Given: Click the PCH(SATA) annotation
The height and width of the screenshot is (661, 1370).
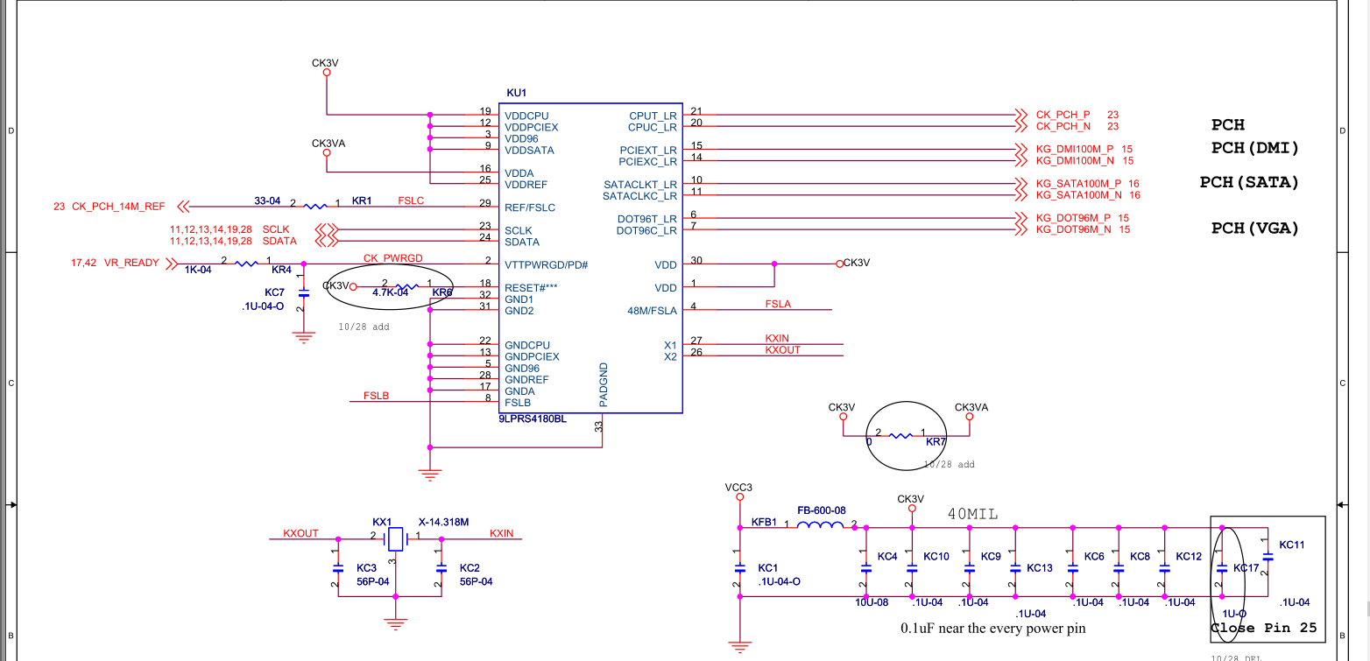Looking at the screenshot, I should click(x=1249, y=182).
